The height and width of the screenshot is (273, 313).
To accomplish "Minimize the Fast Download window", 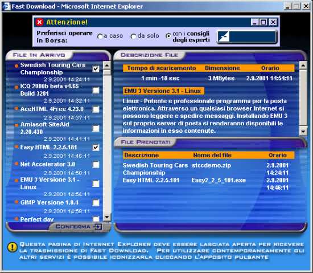I will (x=287, y=6).
